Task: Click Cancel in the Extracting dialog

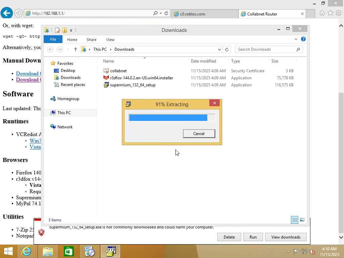Action: 199,134
